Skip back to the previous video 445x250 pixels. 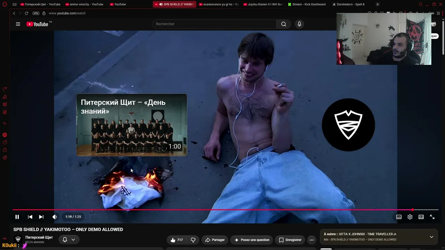pos(30,217)
